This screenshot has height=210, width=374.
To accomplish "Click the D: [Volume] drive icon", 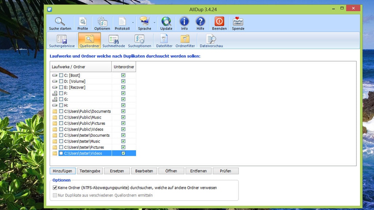I will pos(55,81).
